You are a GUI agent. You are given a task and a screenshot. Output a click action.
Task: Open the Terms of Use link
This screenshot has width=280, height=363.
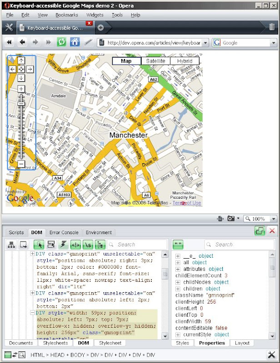(187, 203)
